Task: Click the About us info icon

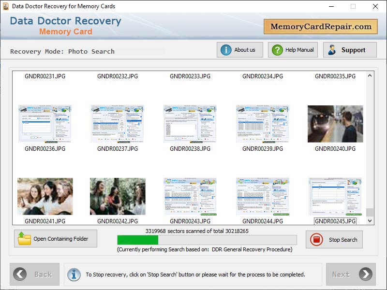Action: (225, 49)
